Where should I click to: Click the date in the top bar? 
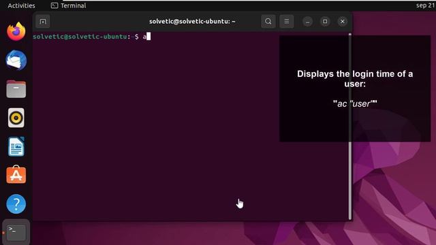[x=426, y=5]
